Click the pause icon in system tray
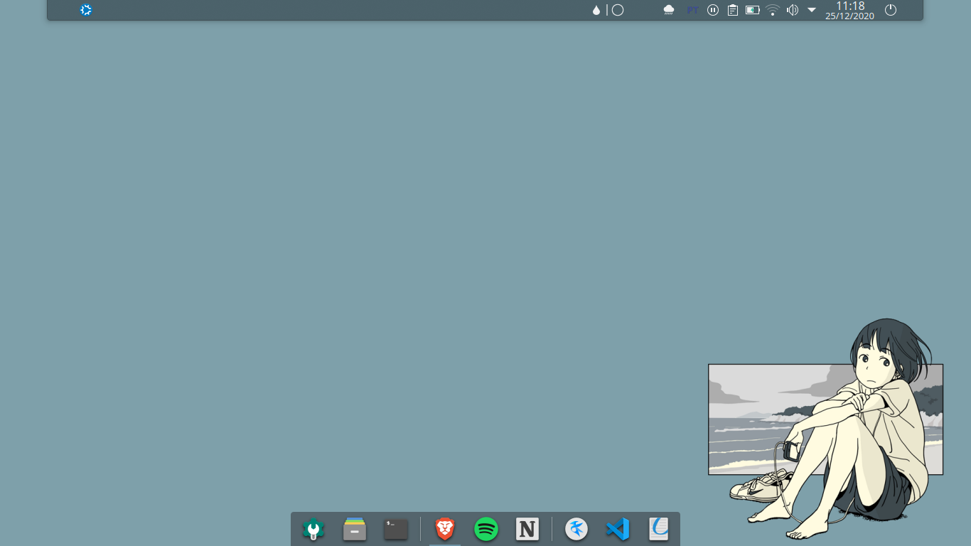The width and height of the screenshot is (971, 546). pyautogui.click(x=713, y=10)
